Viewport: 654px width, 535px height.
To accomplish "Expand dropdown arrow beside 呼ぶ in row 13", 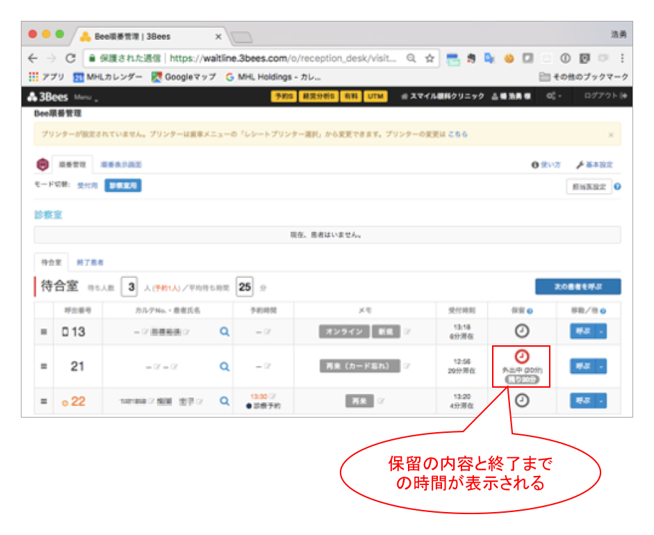I will (x=601, y=331).
